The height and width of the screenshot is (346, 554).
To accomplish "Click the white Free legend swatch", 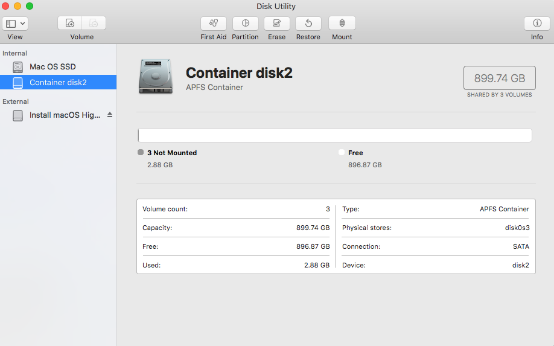I will click(x=342, y=152).
